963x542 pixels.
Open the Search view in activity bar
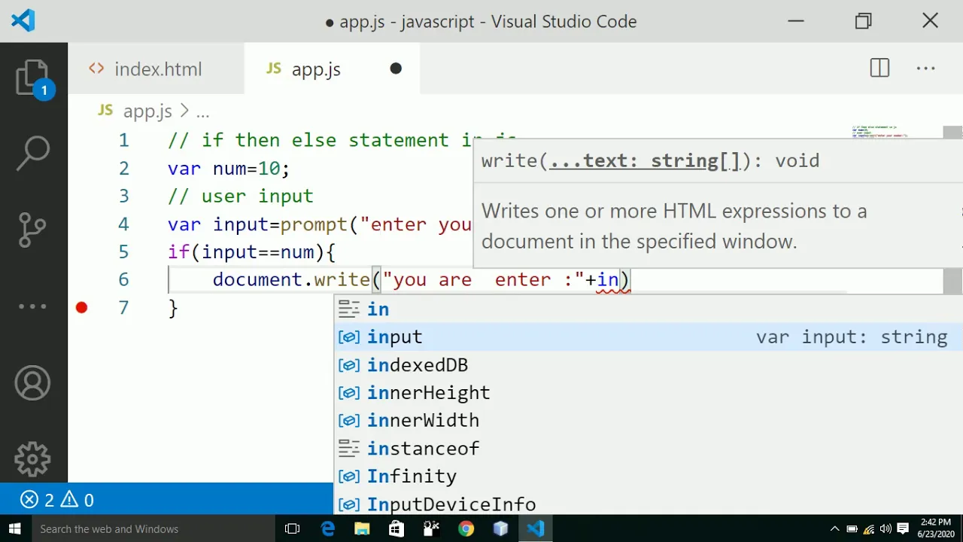pyautogui.click(x=33, y=153)
